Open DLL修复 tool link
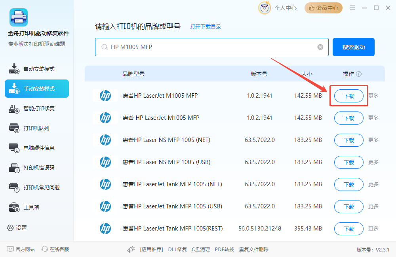Viewport: 396px width, 257px height. (177, 249)
